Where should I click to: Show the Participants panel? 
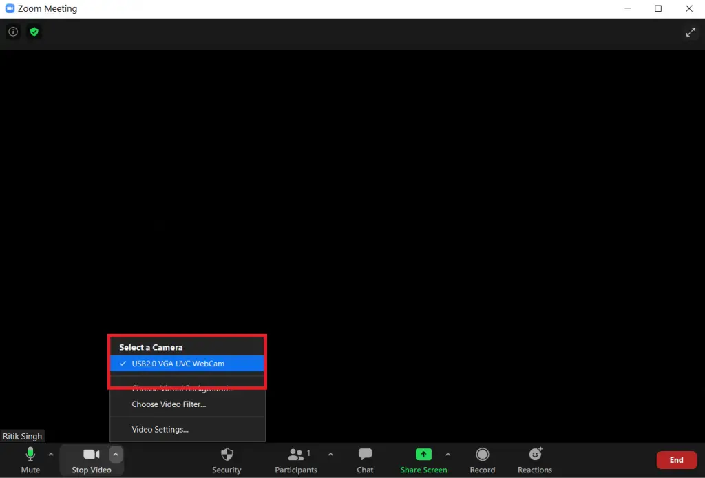[x=295, y=460]
